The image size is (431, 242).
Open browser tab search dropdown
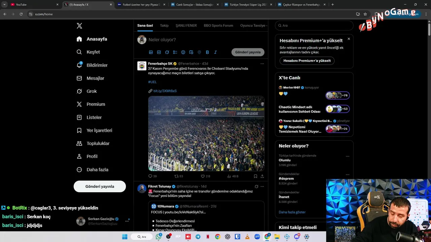click(x=4, y=5)
